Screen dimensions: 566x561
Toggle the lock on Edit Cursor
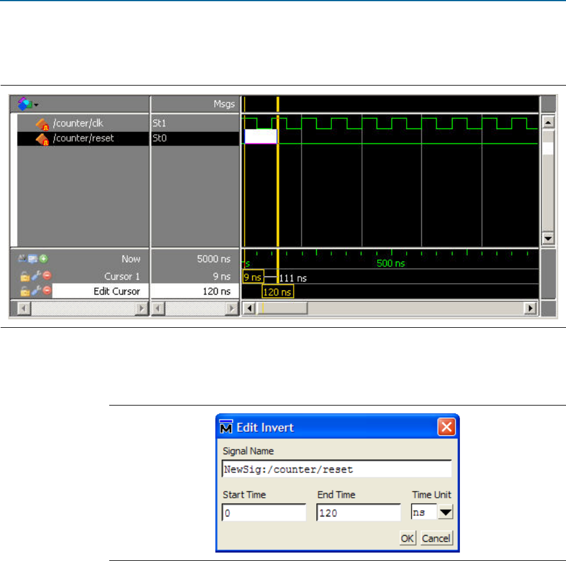click(25, 291)
